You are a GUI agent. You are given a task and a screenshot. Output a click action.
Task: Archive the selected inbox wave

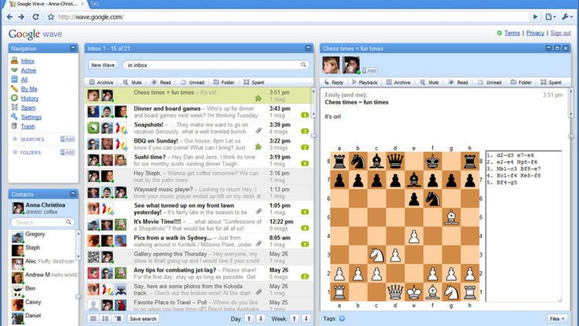click(101, 82)
